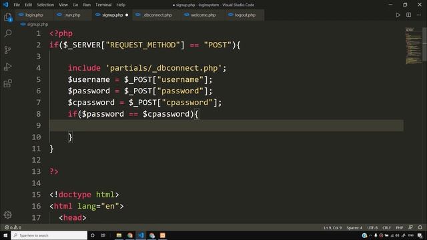This screenshot has width=427, height=240.
Task: Open Terminal menu
Action: (x=103, y=5)
